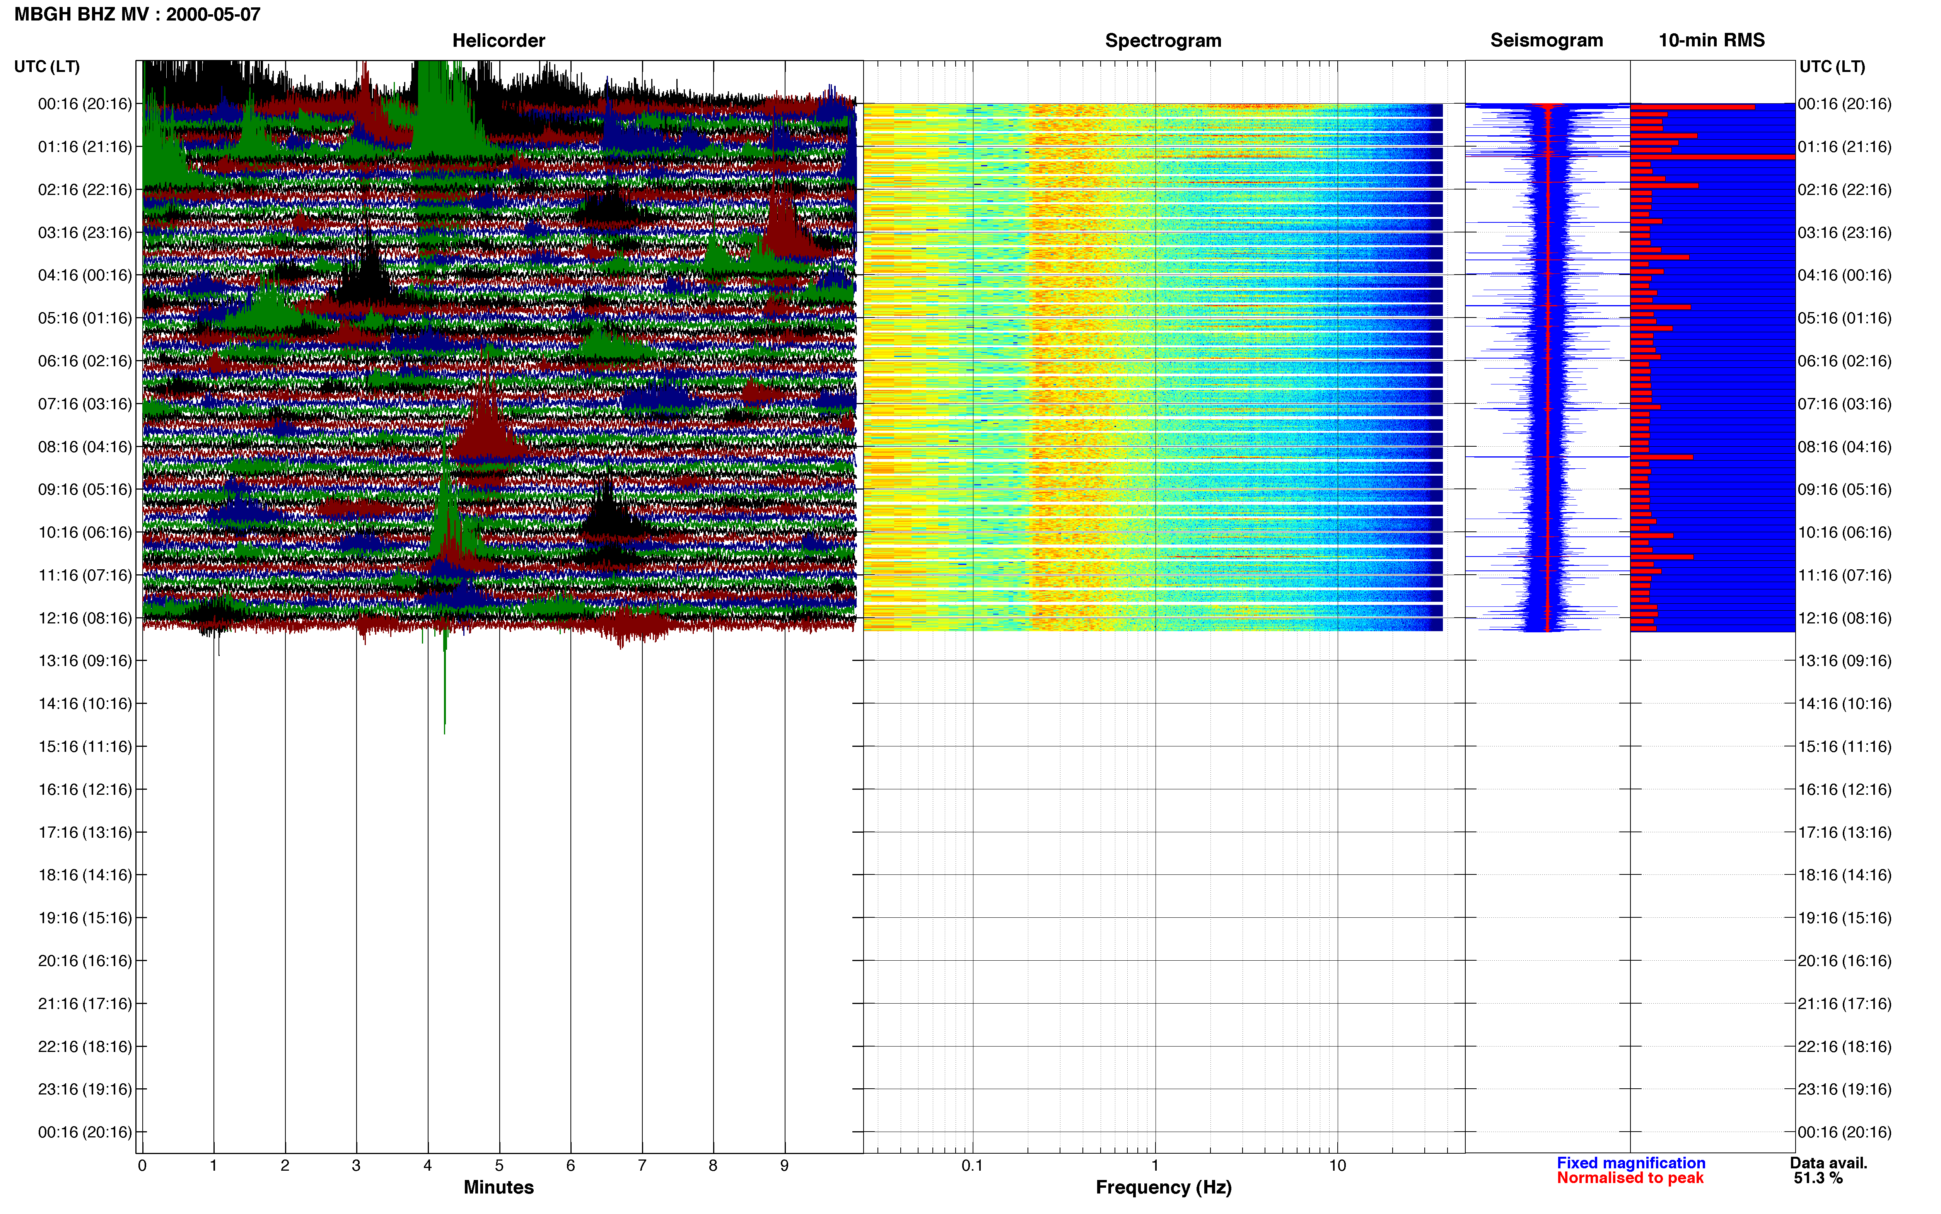
Task: Click "18:16 (14:16)" on the helicorder time axis
Action: [x=85, y=875]
